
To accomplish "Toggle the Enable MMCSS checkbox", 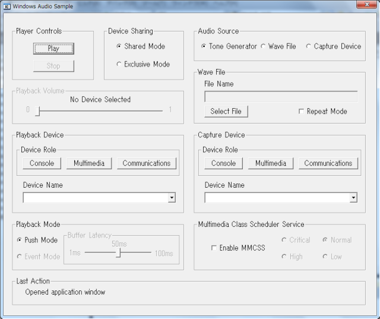I will (214, 248).
